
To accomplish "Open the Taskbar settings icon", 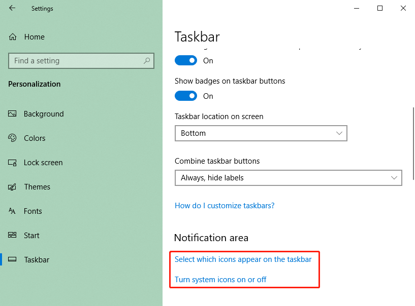I will point(12,259).
